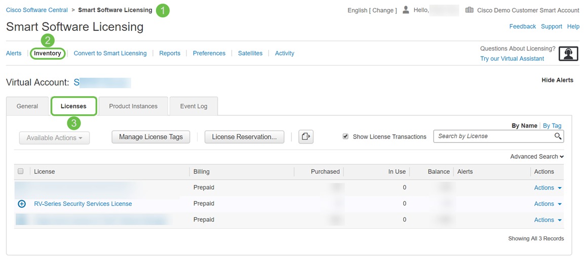Select the Inventory navigation item

(48, 53)
